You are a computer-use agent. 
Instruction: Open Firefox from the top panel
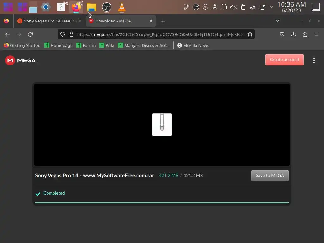pyautogui.click(x=76, y=8)
